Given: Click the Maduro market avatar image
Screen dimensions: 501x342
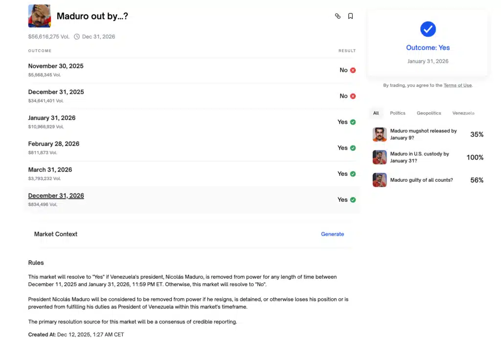Looking at the screenshot, I should [x=40, y=16].
